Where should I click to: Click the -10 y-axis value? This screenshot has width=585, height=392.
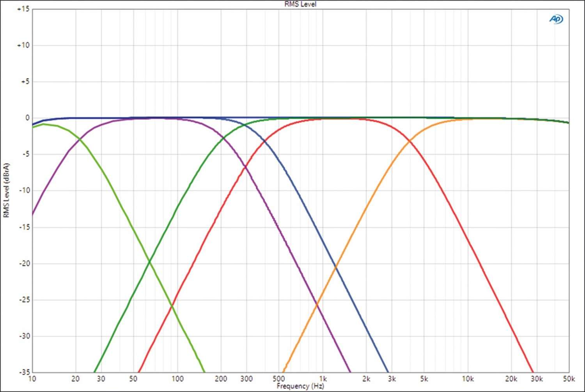[24, 190]
